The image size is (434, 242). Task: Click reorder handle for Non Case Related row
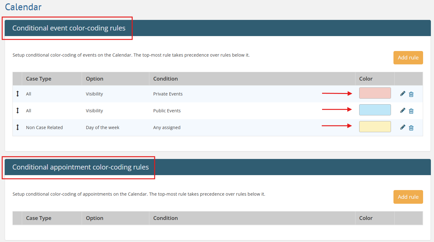(17, 127)
